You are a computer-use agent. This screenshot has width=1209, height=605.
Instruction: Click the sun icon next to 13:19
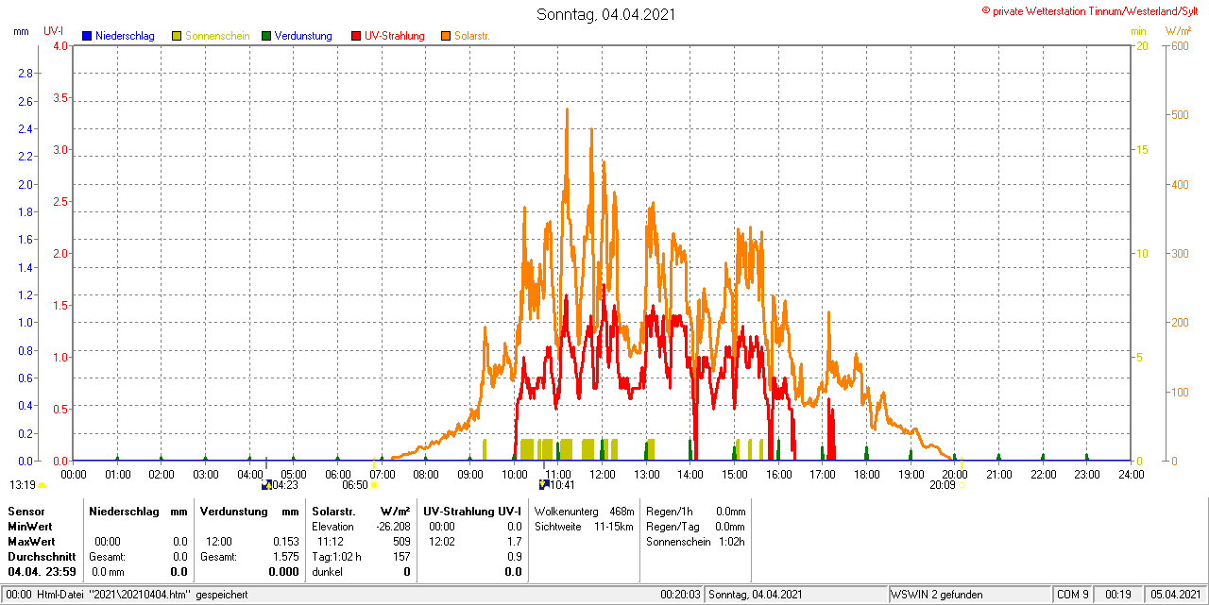pos(42,485)
